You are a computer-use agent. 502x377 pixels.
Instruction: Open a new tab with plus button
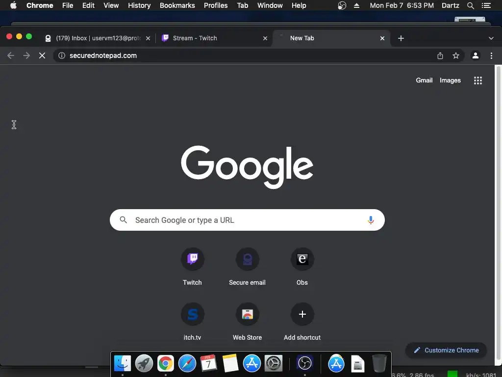tap(401, 38)
